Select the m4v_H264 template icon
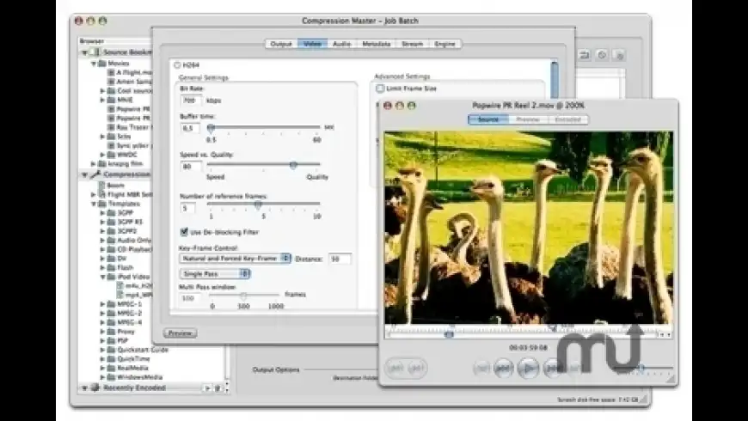This screenshot has height=421, width=748. coord(120,285)
